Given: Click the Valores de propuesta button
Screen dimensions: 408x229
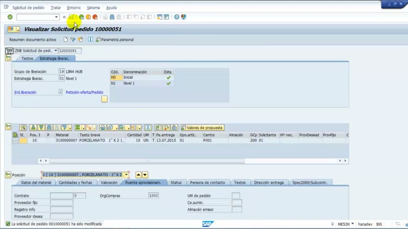Looking at the screenshot, I should click(x=202, y=128).
